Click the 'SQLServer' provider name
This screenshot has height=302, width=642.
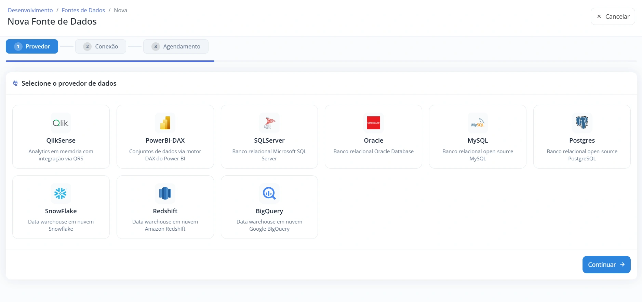tap(269, 140)
